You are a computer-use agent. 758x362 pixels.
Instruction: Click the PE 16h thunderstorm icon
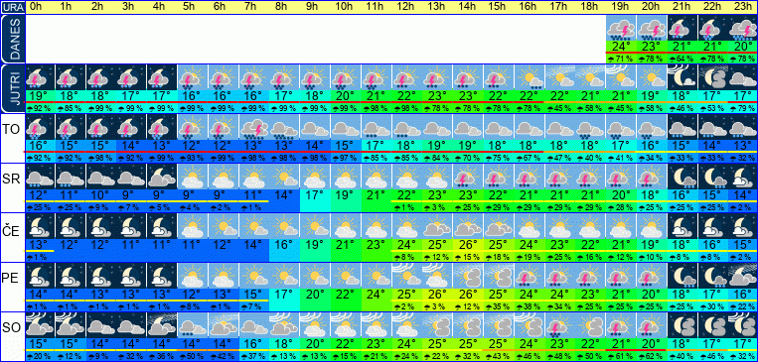(x=529, y=276)
